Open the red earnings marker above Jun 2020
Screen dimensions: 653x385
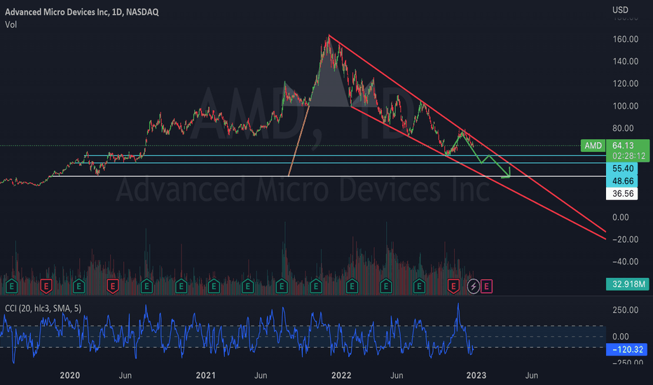click(x=112, y=286)
